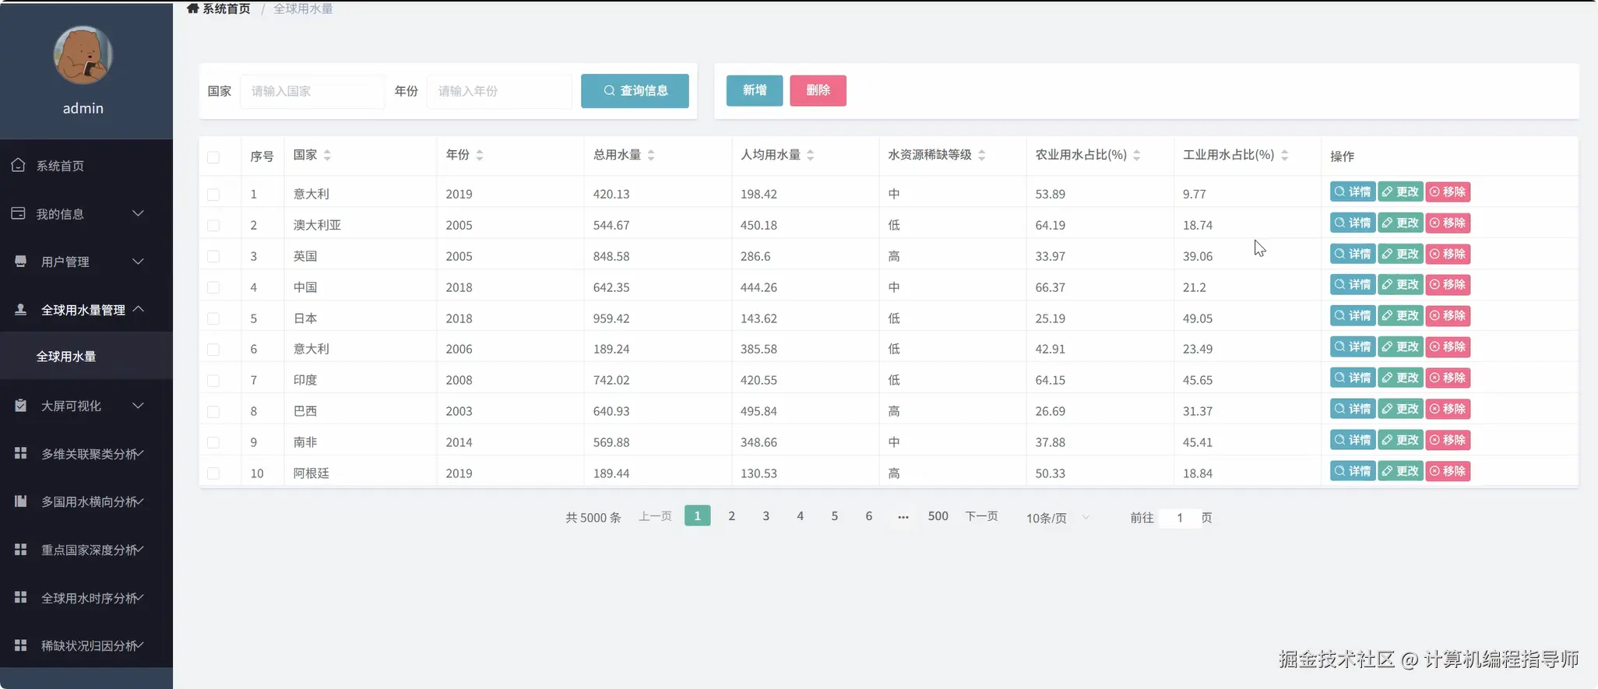The width and height of the screenshot is (1598, 689).
Task: Click the pagination ellipsis for more pages
Action: [x=903, y=515]
